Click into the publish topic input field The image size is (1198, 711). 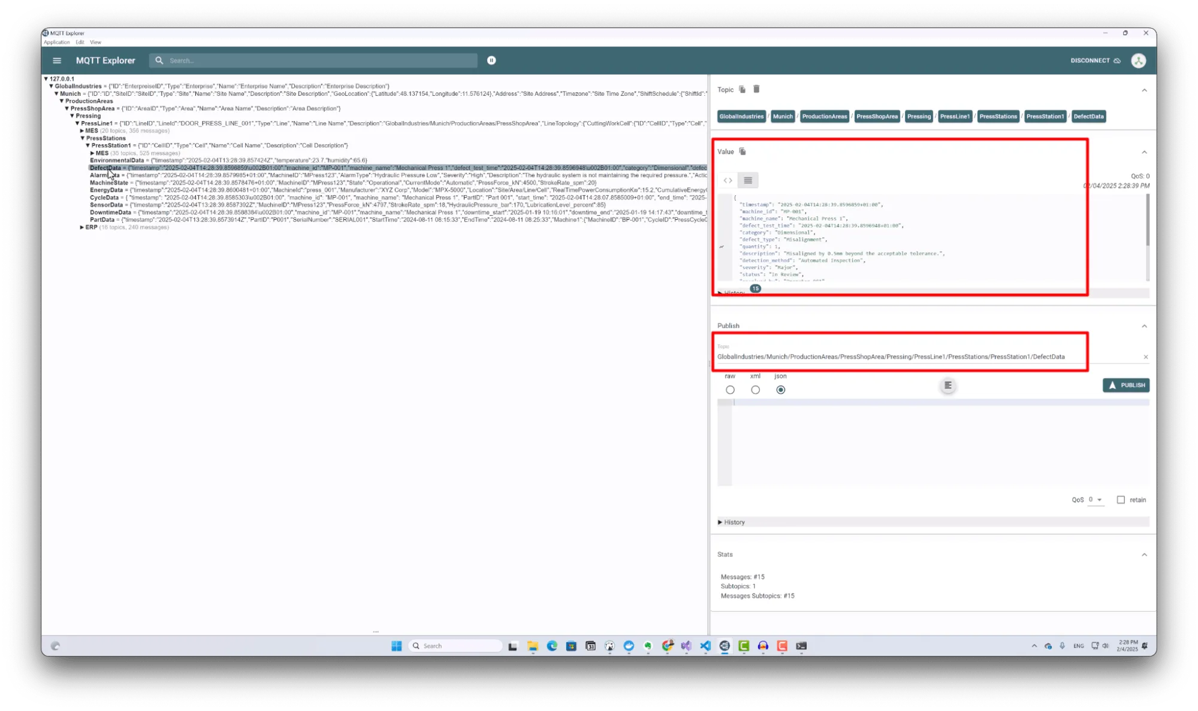(929, 357)
